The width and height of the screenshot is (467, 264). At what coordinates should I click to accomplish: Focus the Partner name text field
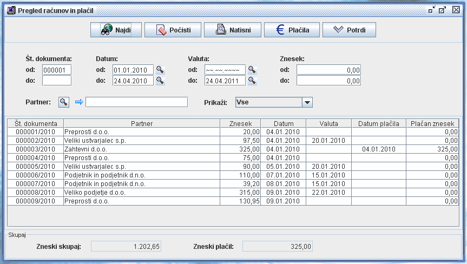pyautogui.click(x=136, y=102)
